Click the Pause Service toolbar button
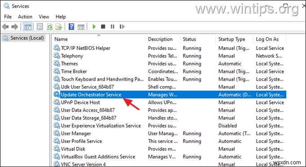Viewport: 306px width, 167px height. [x=113, y=26]
